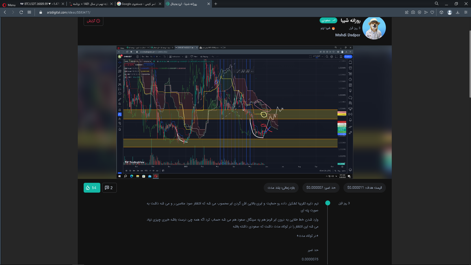
Task: Open the downloads panel
Action: tap(458, 12)
